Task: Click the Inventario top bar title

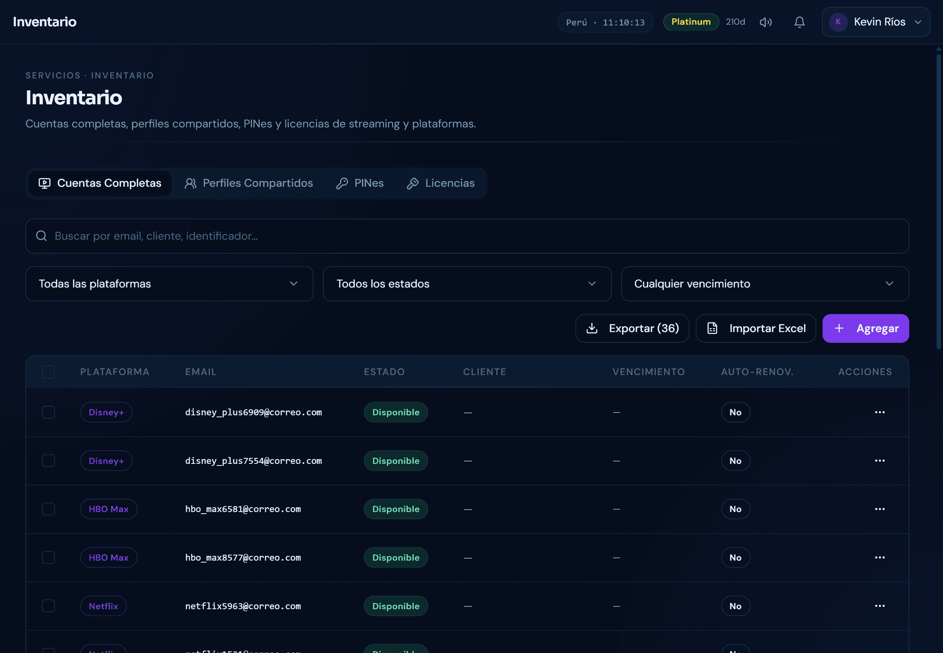Action: click(x=45, y=22)
